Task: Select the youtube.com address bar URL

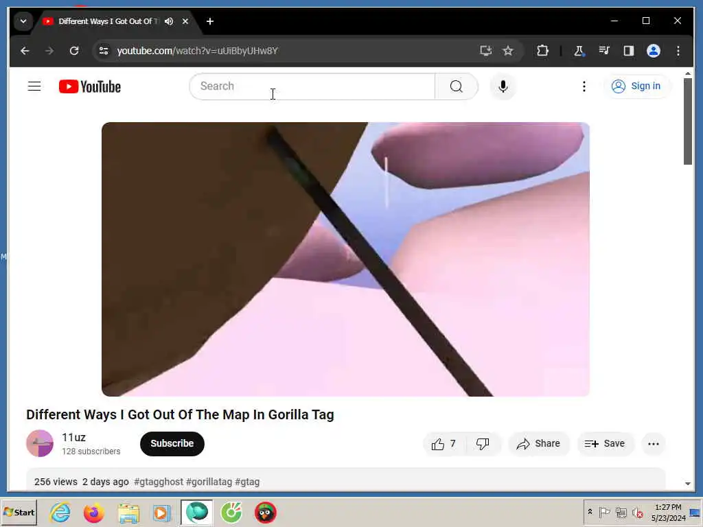Action: pos(198,51)
